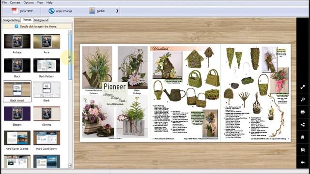Select the Elegant theme thumbnail
The image size is (310, 174).
(17, 114)
